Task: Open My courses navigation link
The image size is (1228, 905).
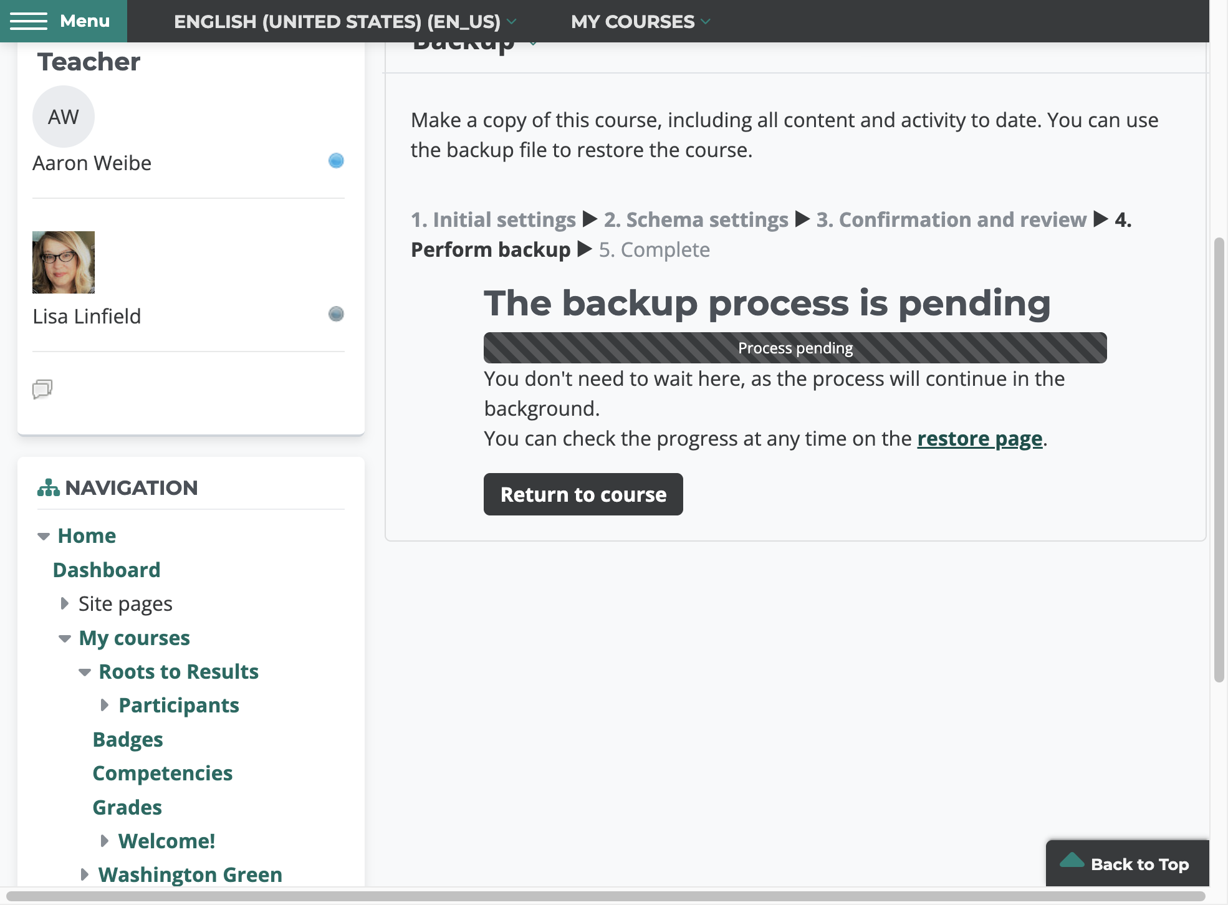Action: pos(135,638)
